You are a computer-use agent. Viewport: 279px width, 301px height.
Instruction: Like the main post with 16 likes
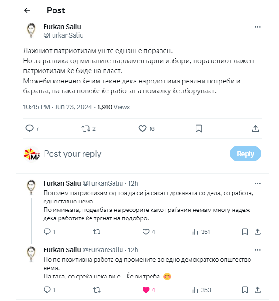pyautogui.click(x=143, y=128)
